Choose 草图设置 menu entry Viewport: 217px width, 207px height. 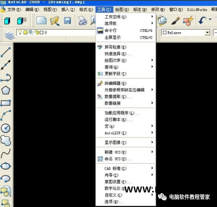[126, 182]
